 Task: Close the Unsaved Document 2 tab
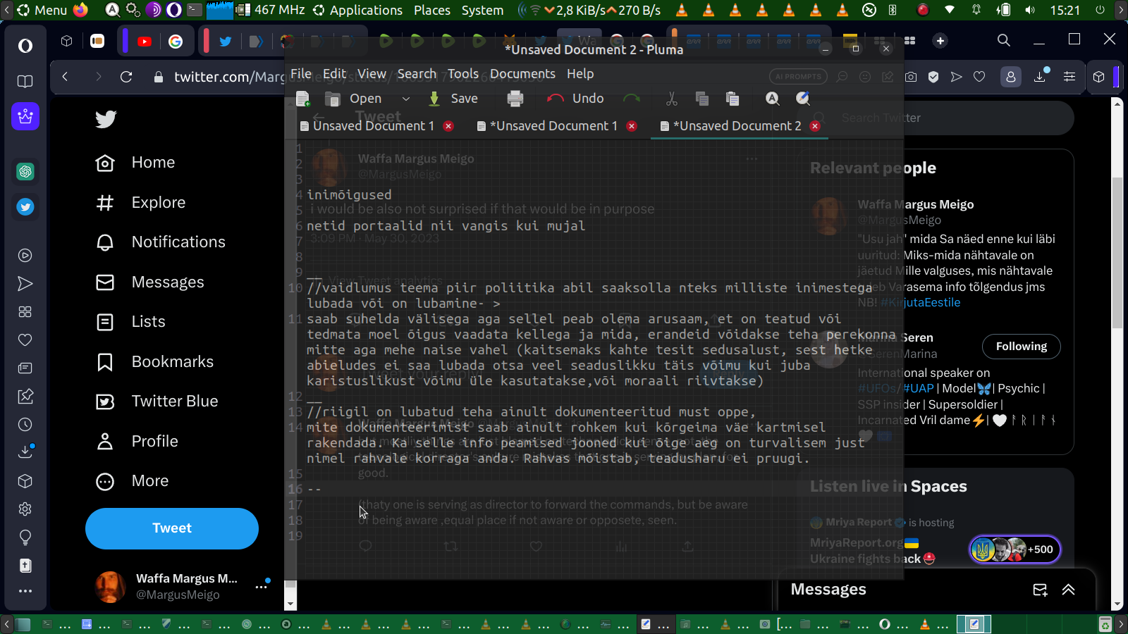pyautogui.click(x=815, y=126)
